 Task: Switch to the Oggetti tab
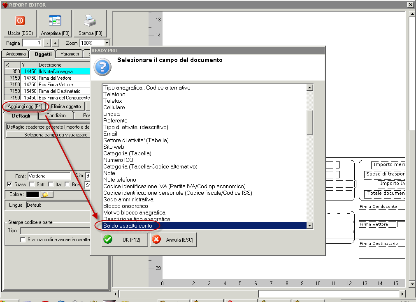tap(43, 54)
